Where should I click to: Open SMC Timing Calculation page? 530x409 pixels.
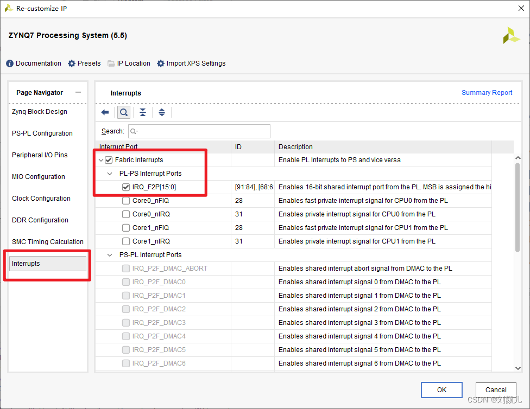[48, 242]
